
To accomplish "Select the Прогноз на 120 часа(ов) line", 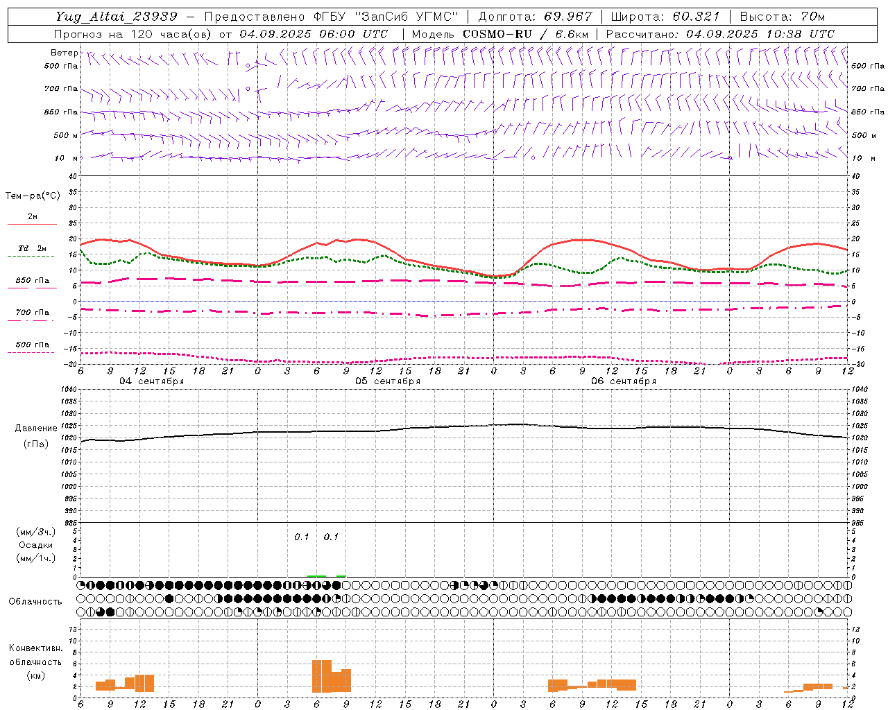I will 221,34.
